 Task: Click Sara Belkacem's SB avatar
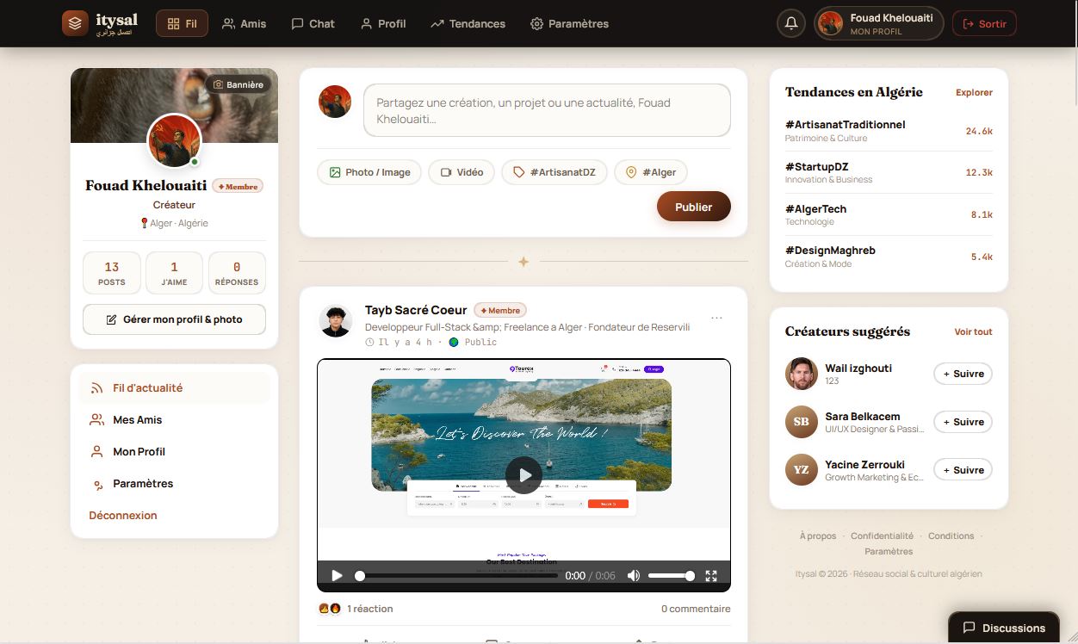801,422
